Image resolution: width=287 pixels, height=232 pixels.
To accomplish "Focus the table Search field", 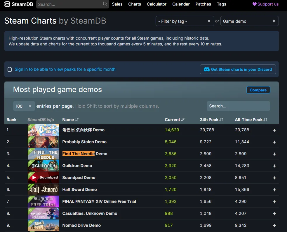I will coord(238,106).
